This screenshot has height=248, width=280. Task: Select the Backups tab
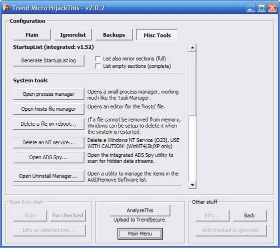point(114,35)
